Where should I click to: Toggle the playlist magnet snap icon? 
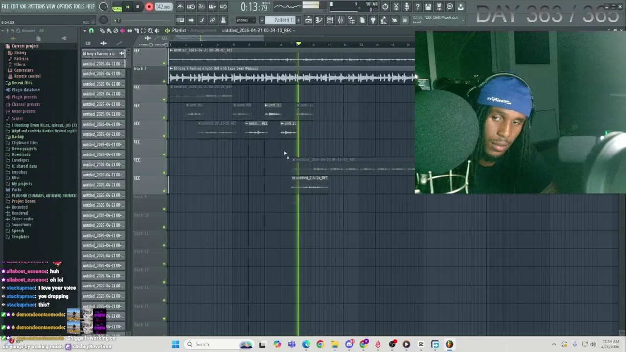(91, 31)
